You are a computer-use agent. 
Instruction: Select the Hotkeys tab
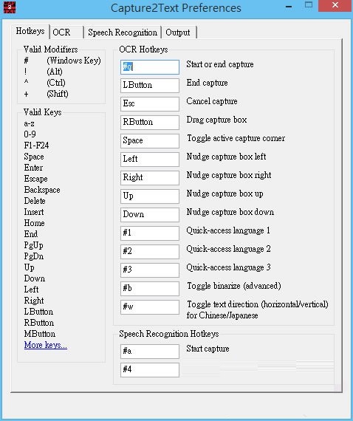[x=30, y=32]
